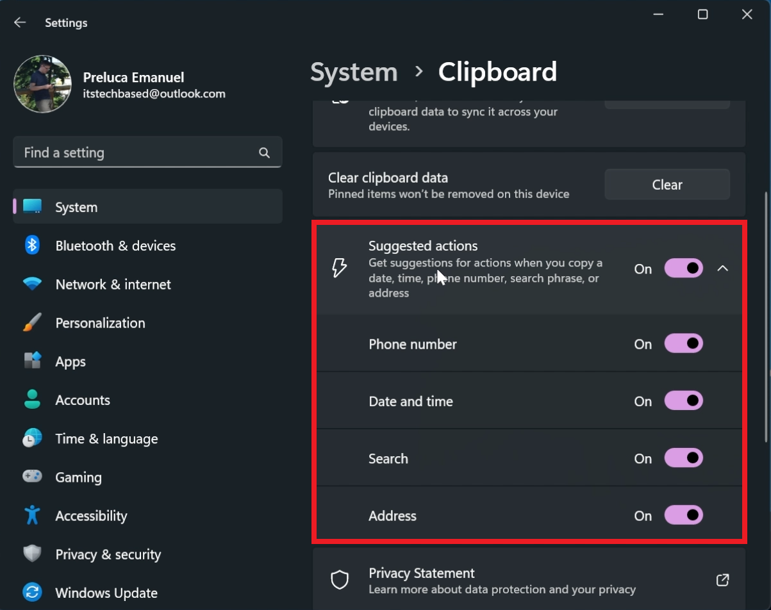Turn off the Date and time toggle

[x=683, y=400]
